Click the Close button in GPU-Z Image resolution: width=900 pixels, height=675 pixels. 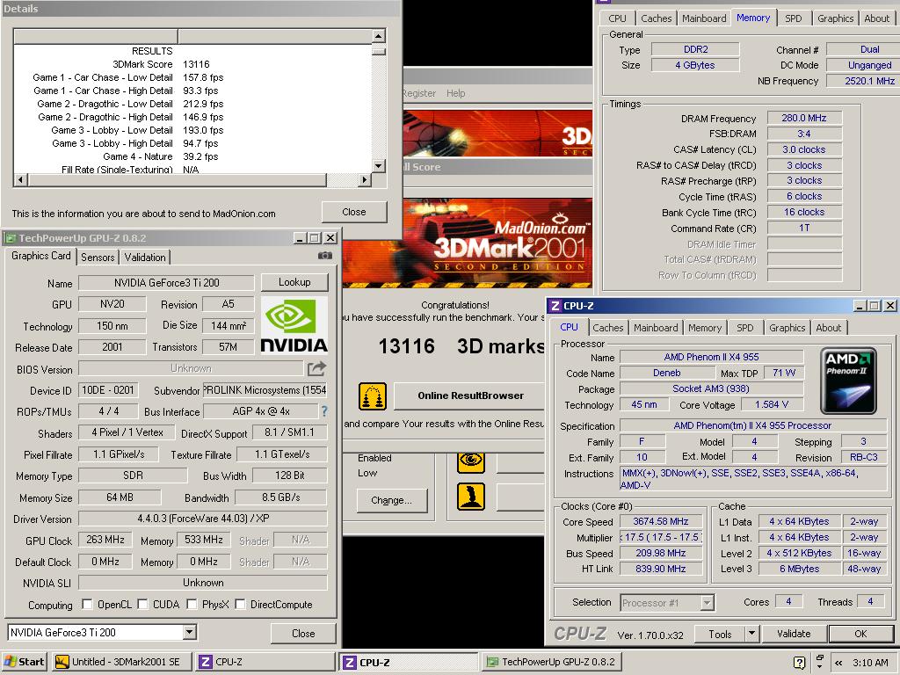(x=303, y=633)
